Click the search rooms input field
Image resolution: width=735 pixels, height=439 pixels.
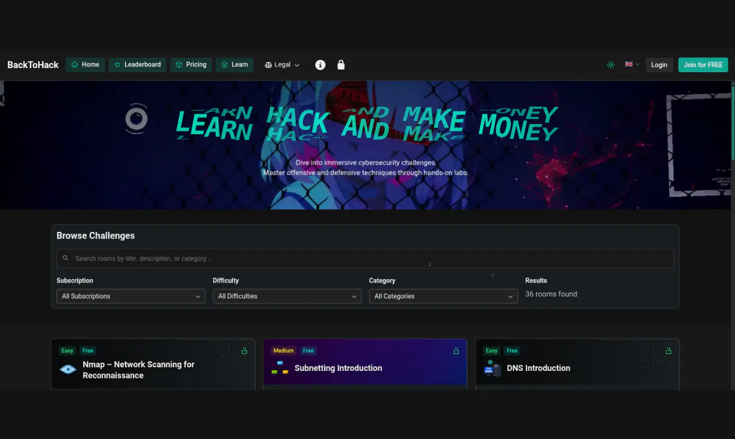coord(365,259)
